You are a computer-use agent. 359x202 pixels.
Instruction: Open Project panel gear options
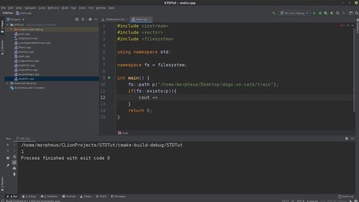coord(90,20)
